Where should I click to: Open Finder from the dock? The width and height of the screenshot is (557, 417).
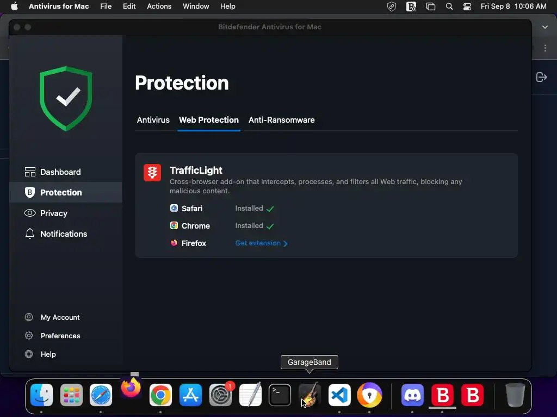[41, 395]
